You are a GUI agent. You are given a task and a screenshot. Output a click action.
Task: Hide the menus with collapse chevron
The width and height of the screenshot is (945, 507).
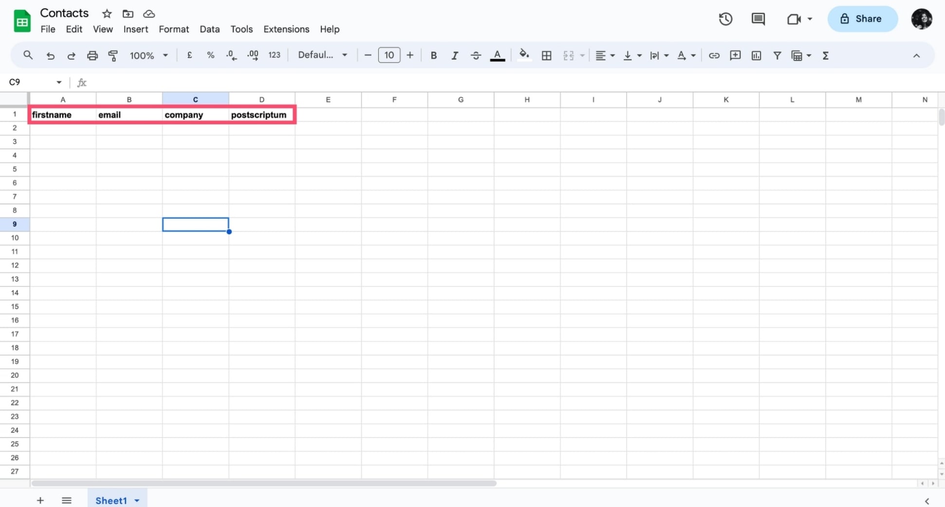916,55
